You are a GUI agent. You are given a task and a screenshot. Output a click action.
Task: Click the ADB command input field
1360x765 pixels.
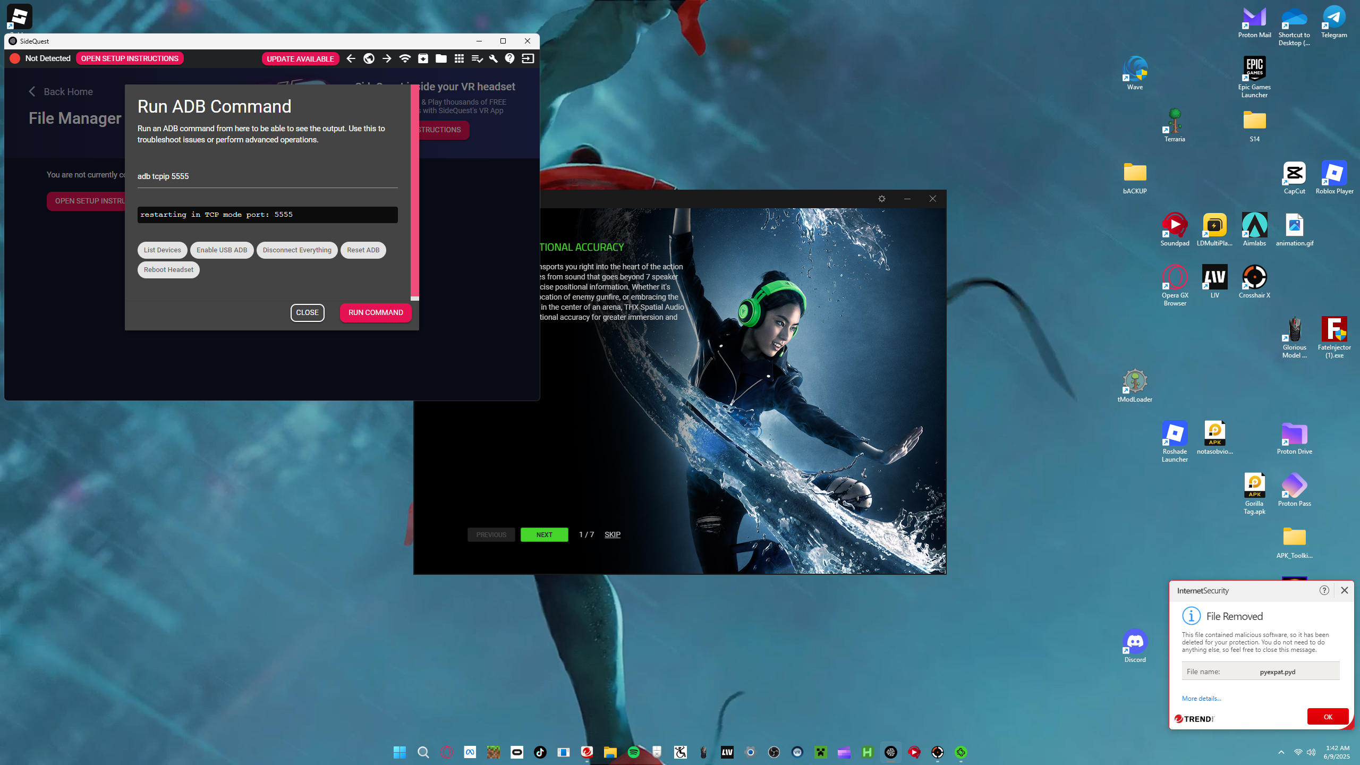coord(267,176)
